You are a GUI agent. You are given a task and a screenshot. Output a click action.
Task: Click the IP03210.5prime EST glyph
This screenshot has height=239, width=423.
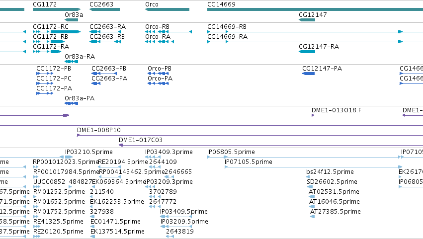coord(66,157)
